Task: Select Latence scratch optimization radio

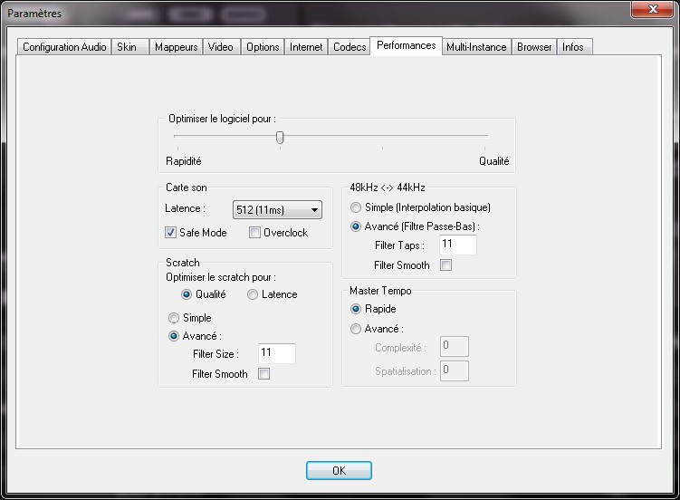Action: 253,294
